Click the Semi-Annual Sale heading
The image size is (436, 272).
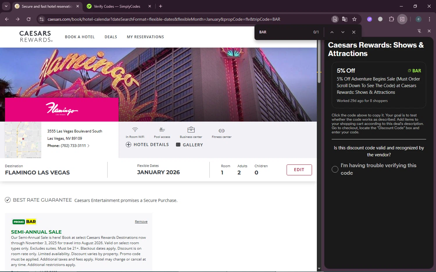(x=36, y=232)
